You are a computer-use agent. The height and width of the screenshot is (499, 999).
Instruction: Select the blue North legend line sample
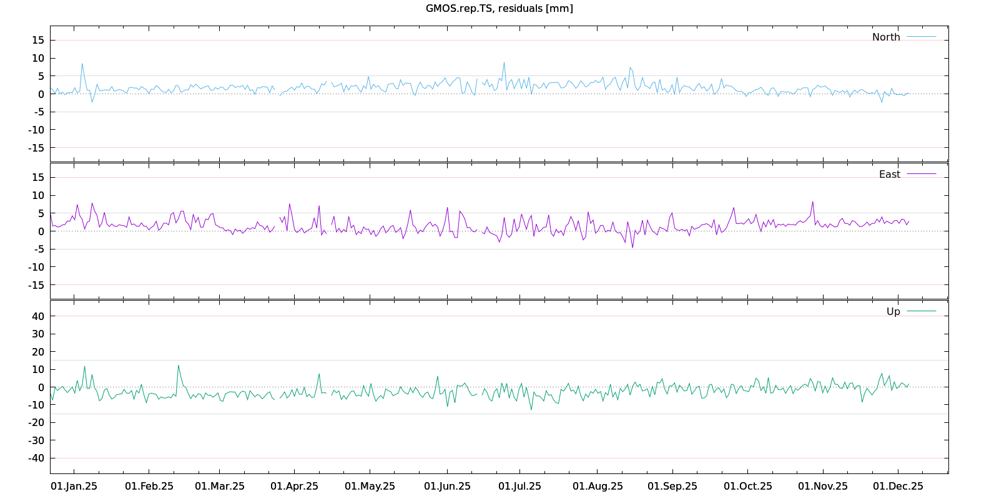coord(921,37)
